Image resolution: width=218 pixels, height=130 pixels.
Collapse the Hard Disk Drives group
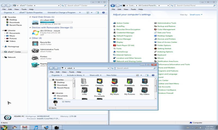pos(30,17)
